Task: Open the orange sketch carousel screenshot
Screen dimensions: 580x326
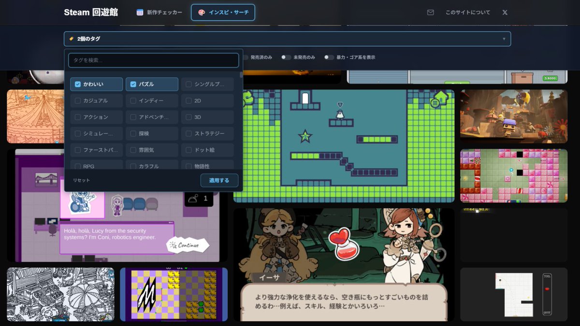Action: 35,116
